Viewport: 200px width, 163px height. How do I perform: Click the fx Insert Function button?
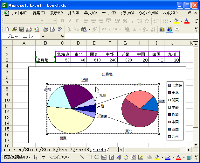tap(62, 37)
